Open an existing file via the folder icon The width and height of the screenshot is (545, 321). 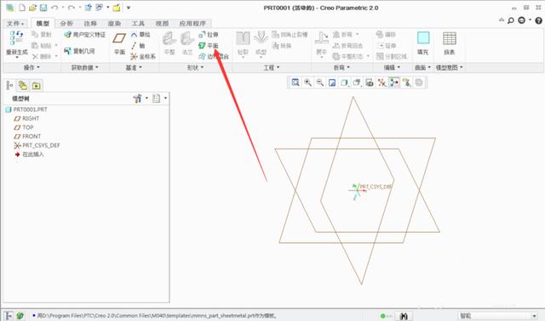click(32, 8)
